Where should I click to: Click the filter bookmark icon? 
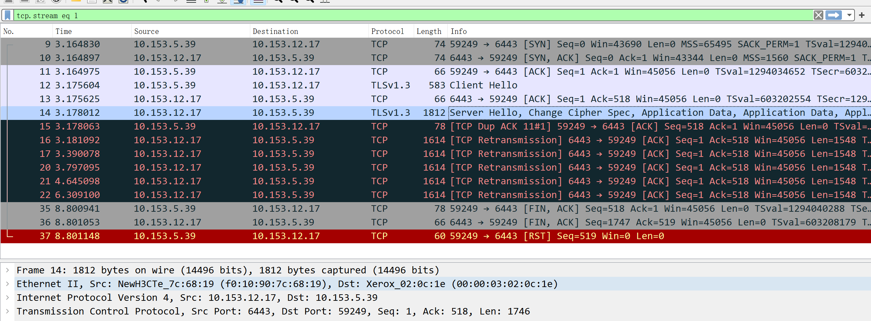point(7,15)
